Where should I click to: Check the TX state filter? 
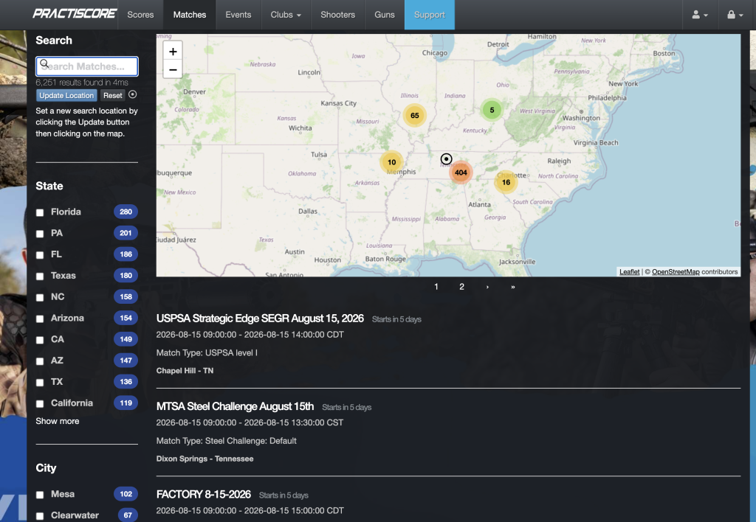[x=40, y=383]
